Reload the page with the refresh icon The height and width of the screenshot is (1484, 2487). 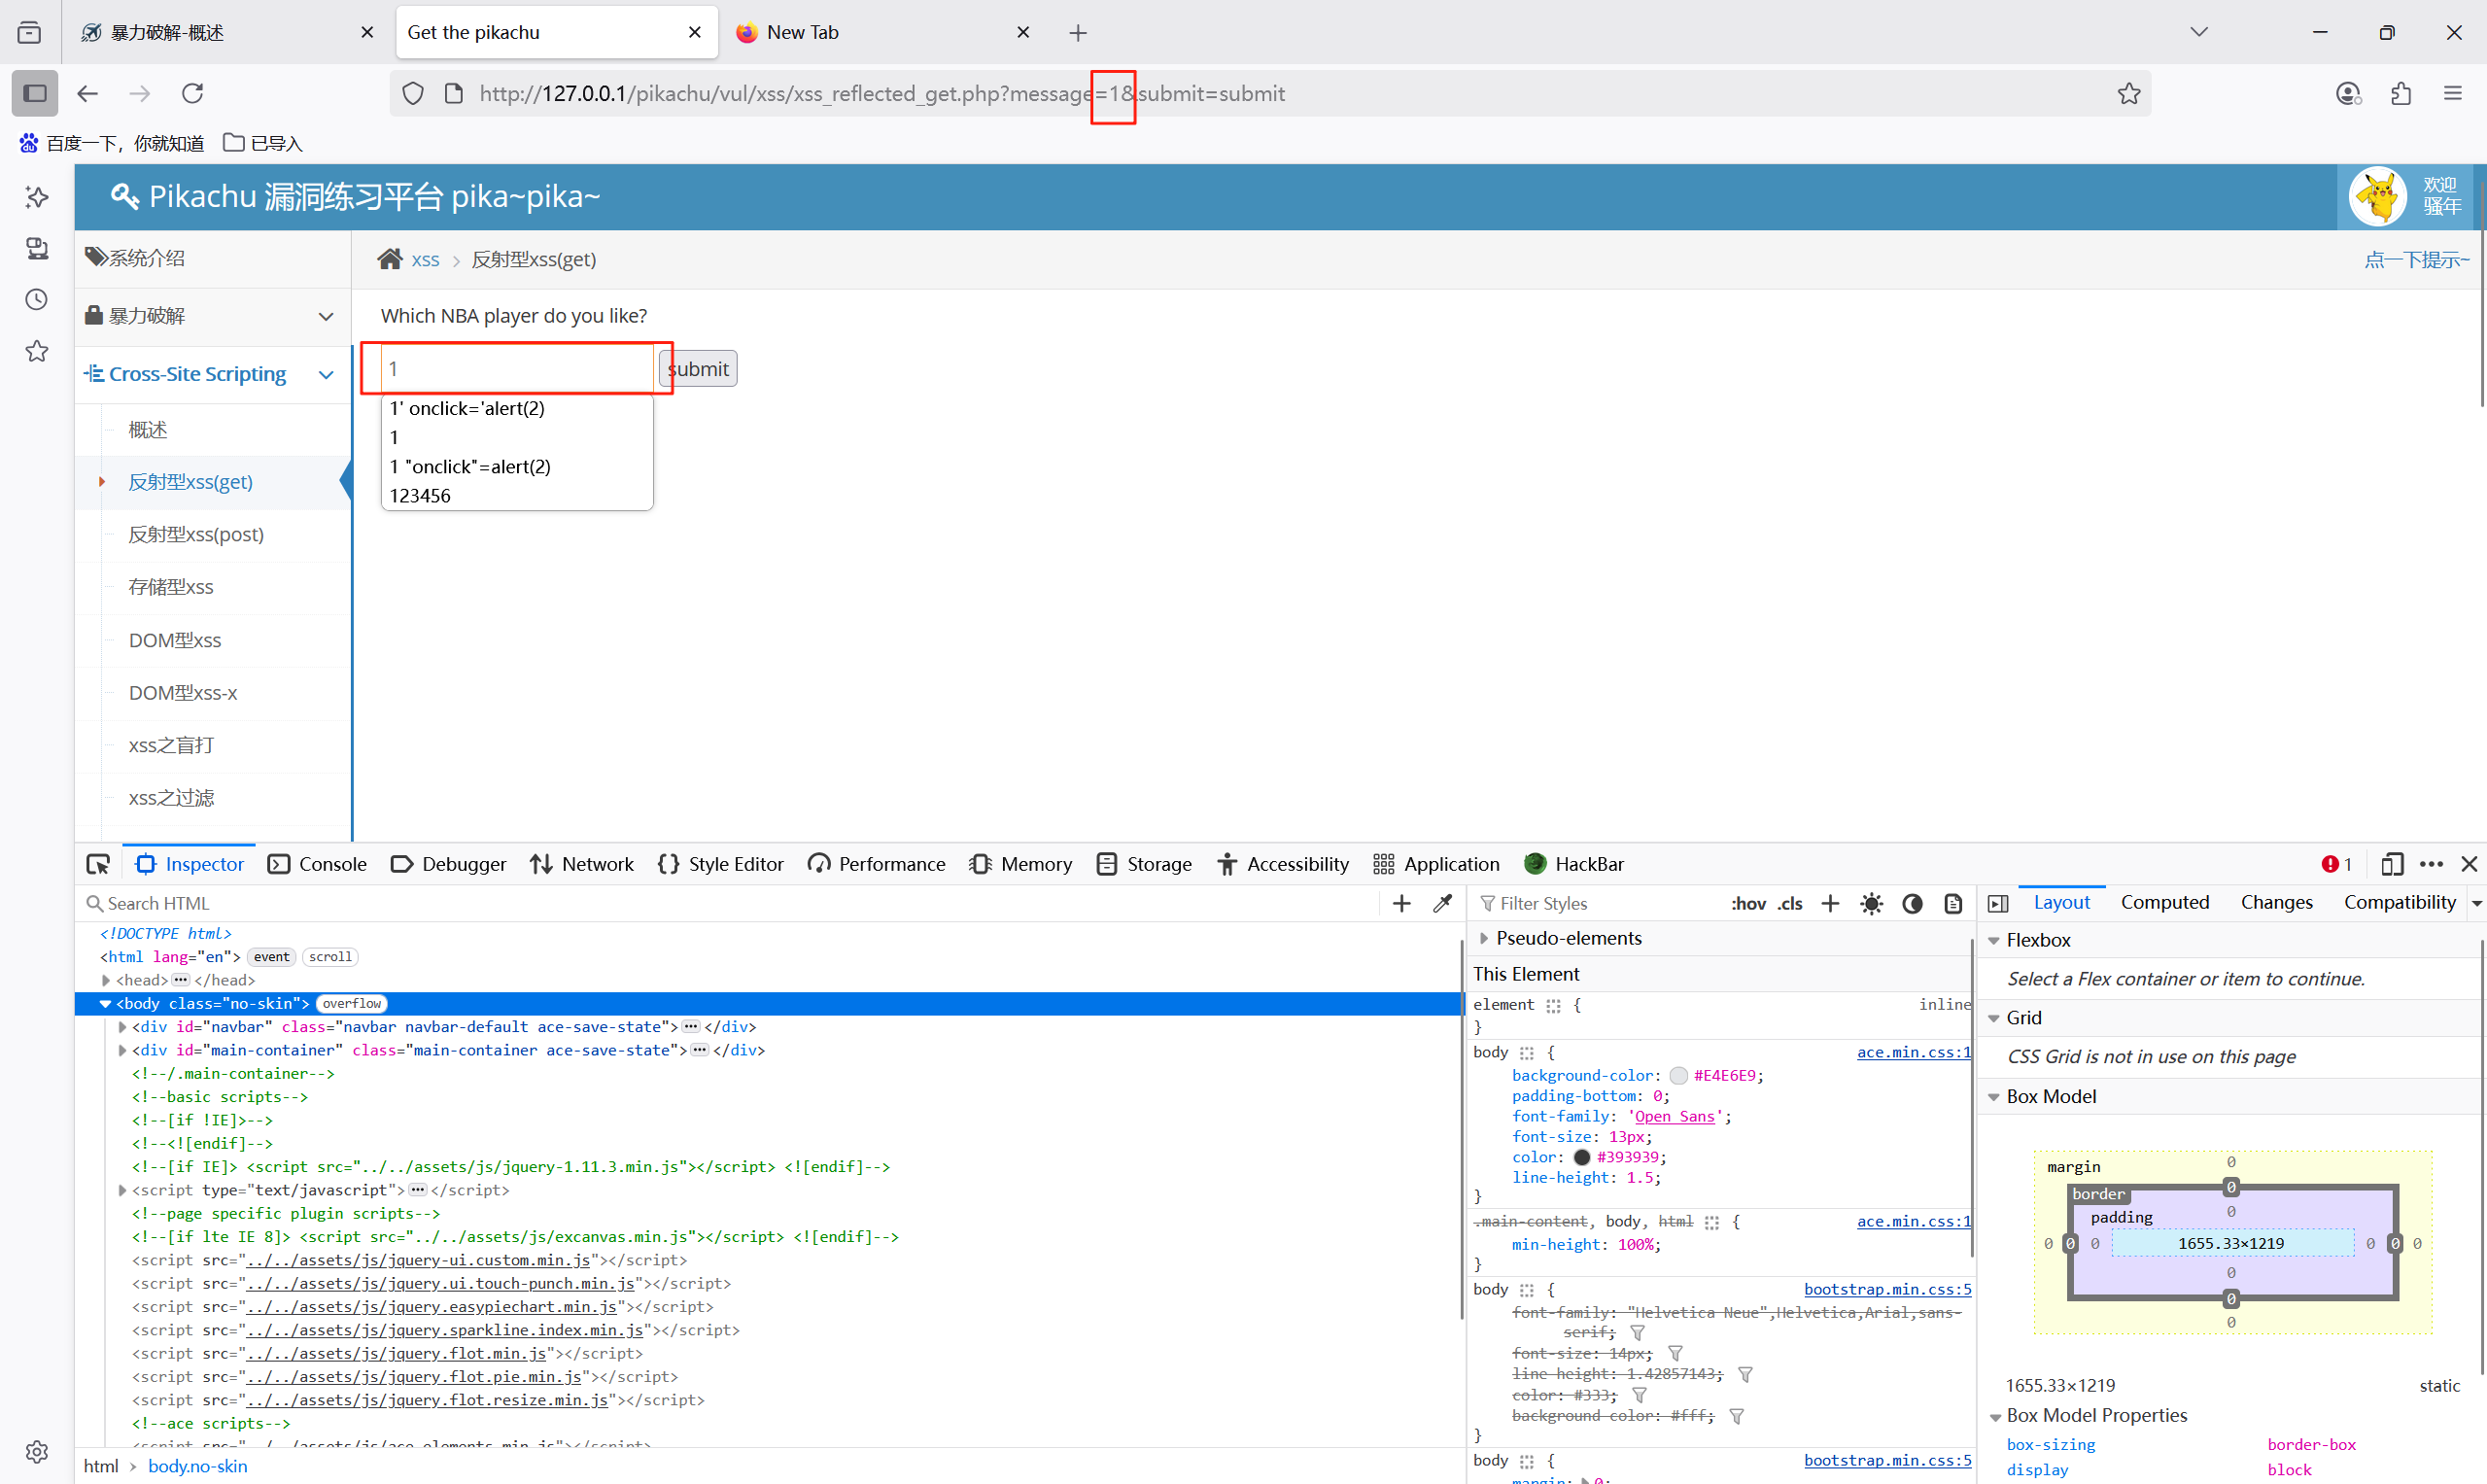(x=192, y=94)
